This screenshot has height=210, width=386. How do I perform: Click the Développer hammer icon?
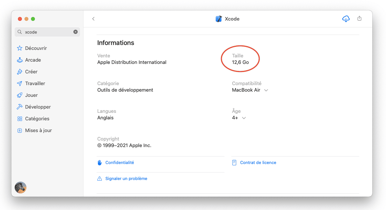(20, 107)
